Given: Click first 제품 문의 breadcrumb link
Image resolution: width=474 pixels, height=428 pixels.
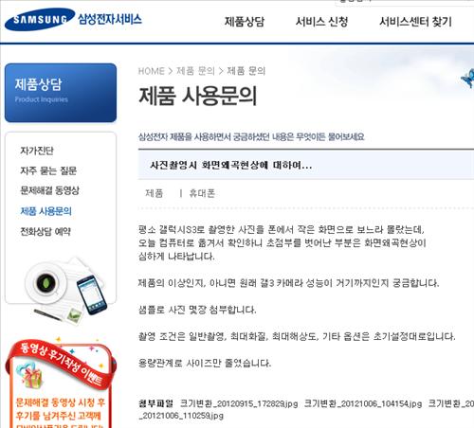Looking at the screenshot, I should (195, 71).
